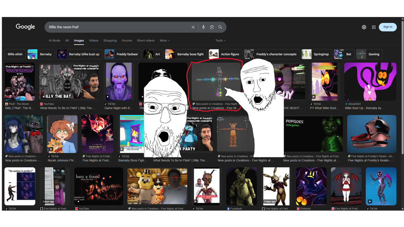Viewport: 404px width, 227px height.
Task: Open the Five Nights at Freddy's Realm skull image
Action: (x=372, y=134)
